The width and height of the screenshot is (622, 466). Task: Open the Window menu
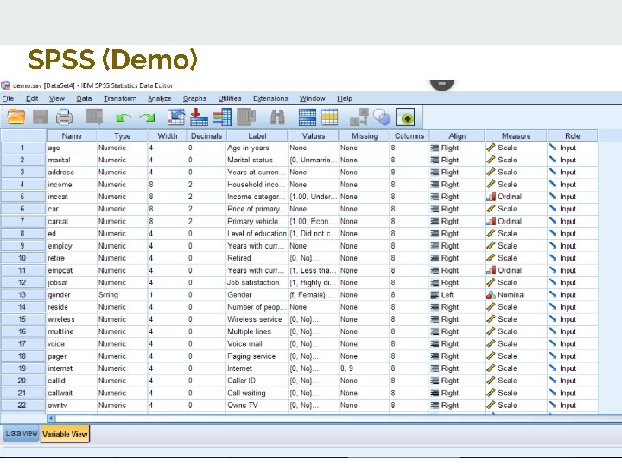(x=312, y=98)
